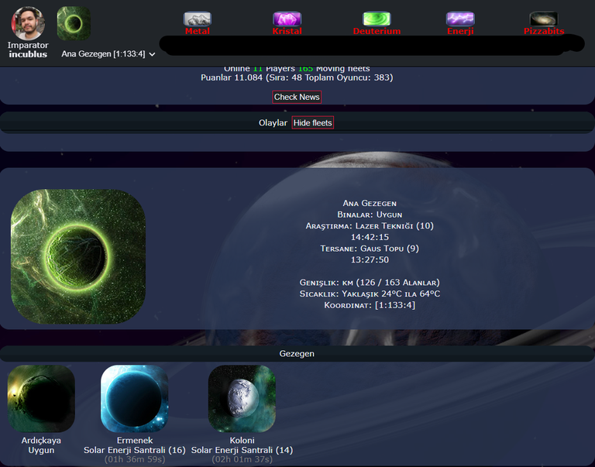Click the Check News button
This screenshot has height=467, width=595.
pos(297,97)
